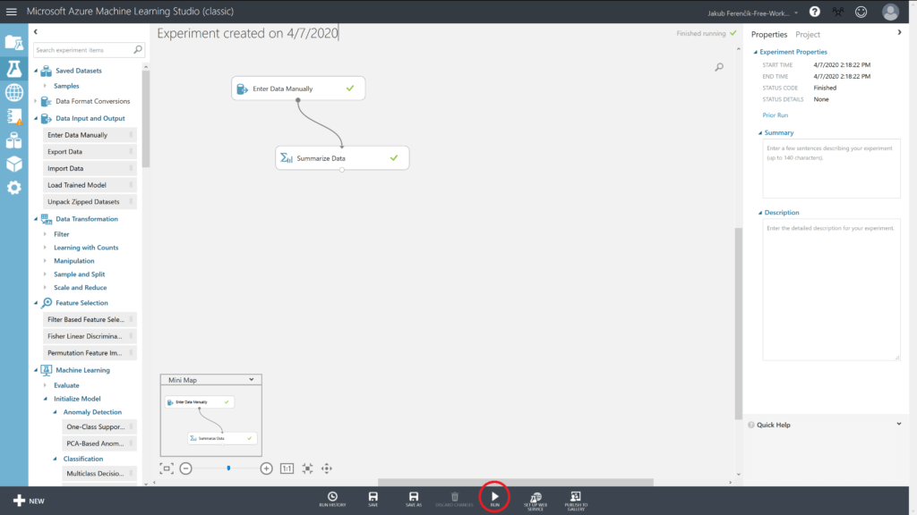
Task: Click the module search magnifier icon
Action: coord(138,50)
